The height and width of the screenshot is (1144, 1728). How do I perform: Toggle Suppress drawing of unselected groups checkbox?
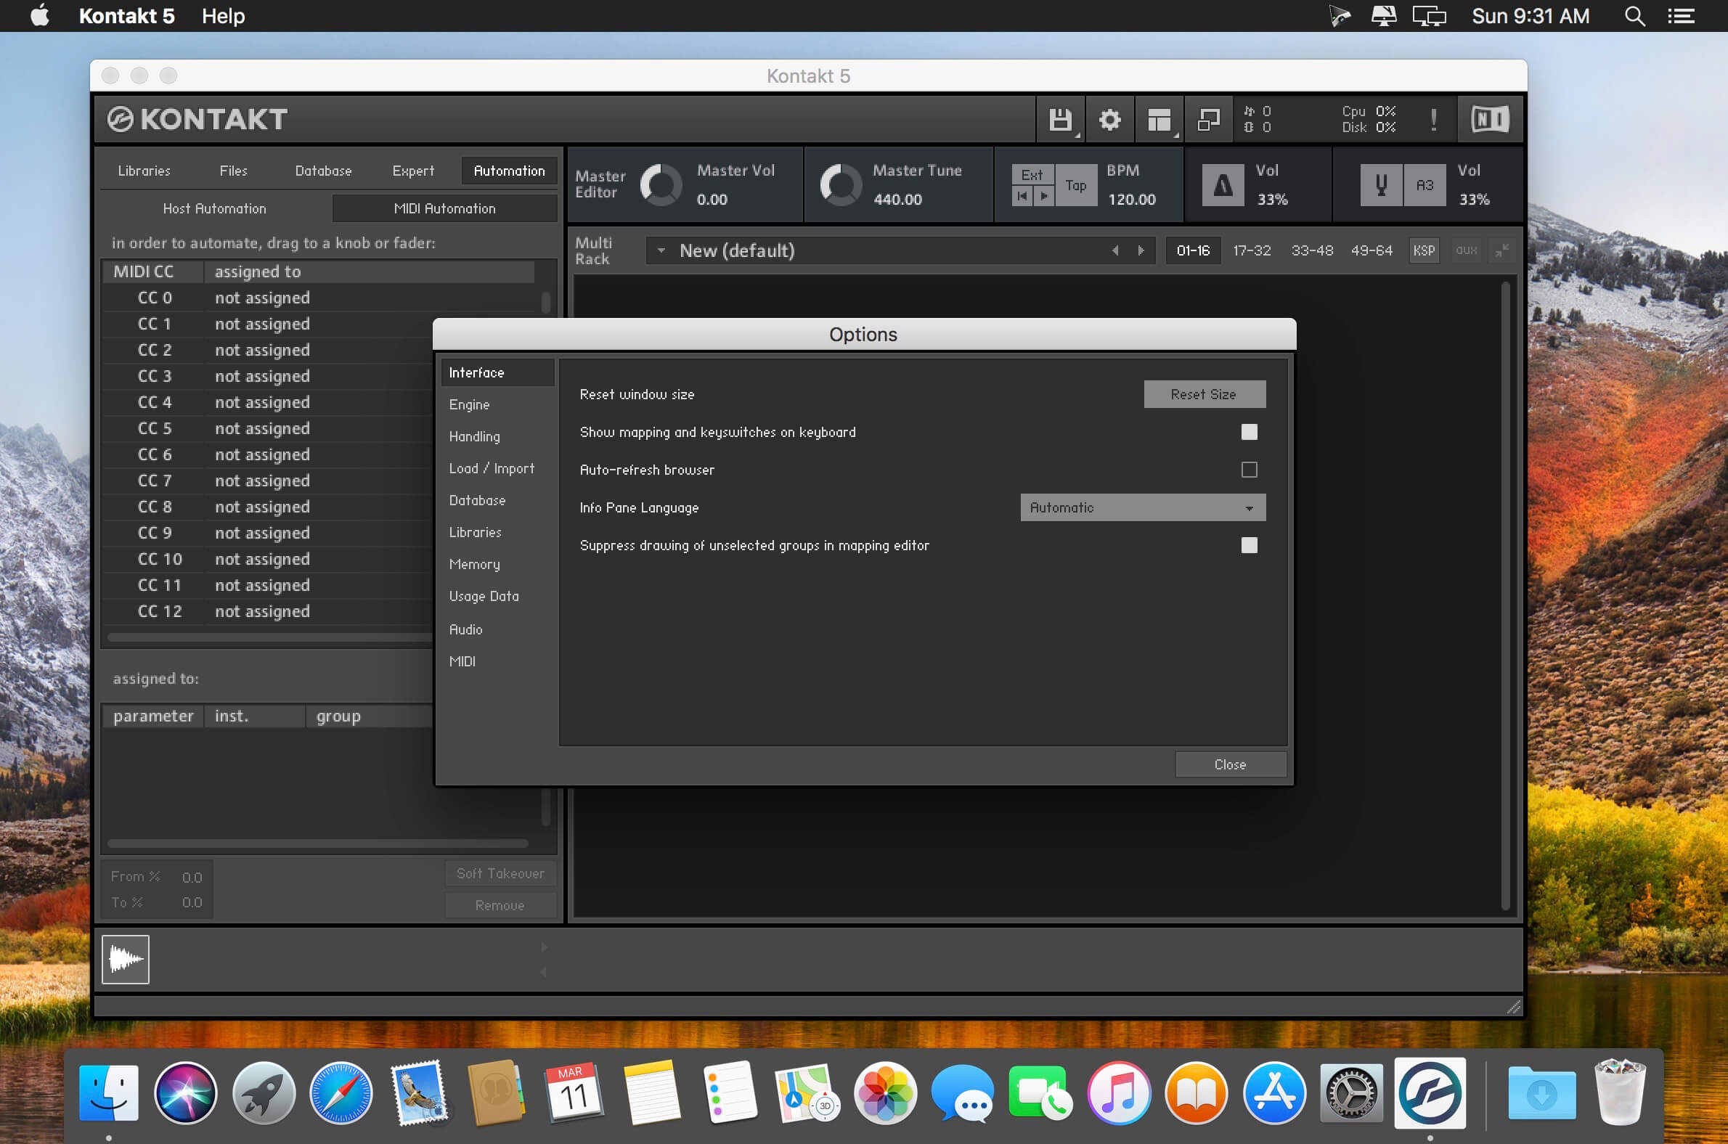pyautogui.click(x=1249, y=545)
